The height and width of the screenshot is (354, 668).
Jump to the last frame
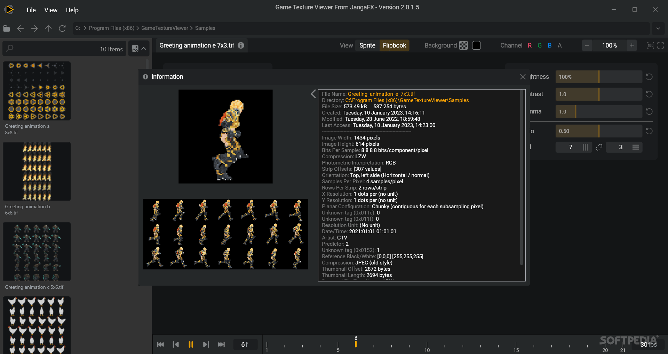(x=221, y=344)
